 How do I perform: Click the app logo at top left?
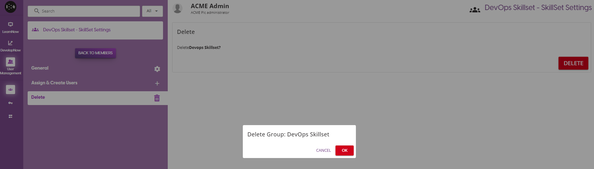pyautogui.click(x=10, y=7)
